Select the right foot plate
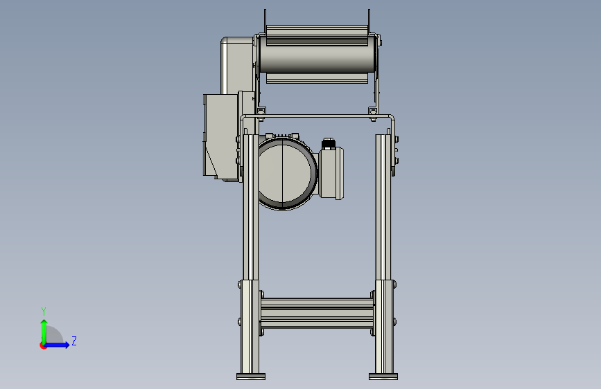The height and width of the screenshot is (389, 601). click(383, 377)
